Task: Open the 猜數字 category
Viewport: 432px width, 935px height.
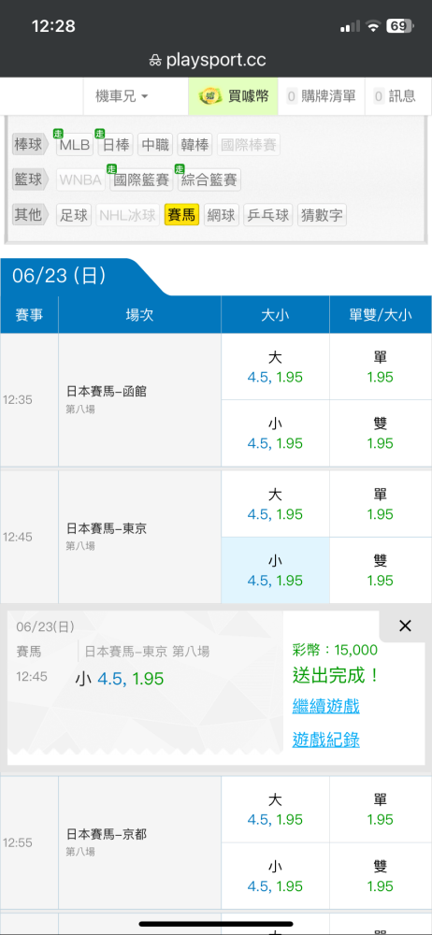Action: (x=322, y=215)
